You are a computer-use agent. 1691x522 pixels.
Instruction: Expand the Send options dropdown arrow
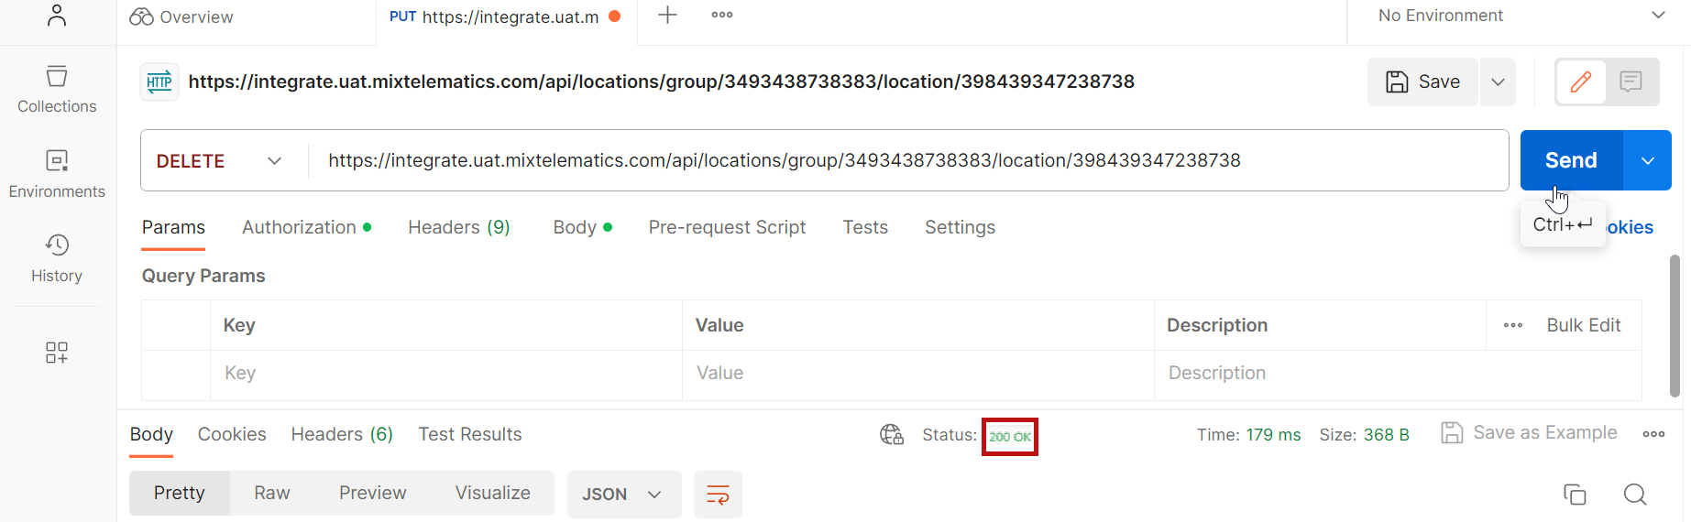tap(1648, 160)
